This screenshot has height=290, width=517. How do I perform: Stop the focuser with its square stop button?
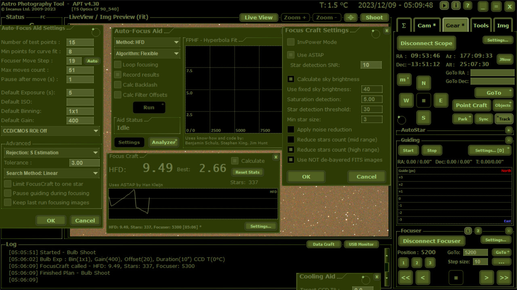(x=456, y=278)
